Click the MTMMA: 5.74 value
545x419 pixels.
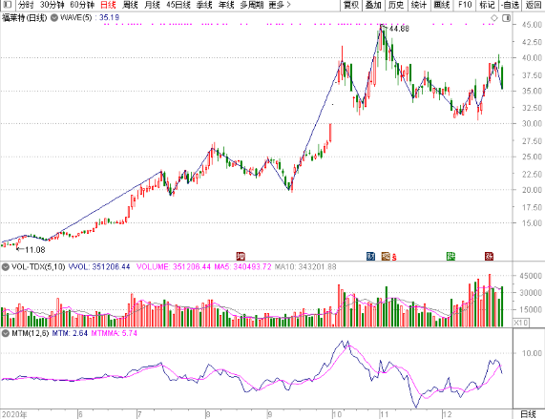[x=115, y=333]
